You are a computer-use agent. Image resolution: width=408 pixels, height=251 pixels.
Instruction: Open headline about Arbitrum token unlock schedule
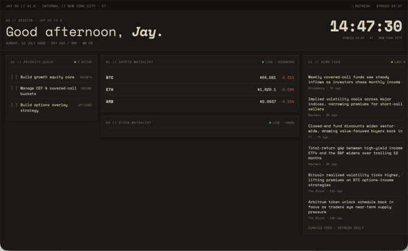(351, 207)
